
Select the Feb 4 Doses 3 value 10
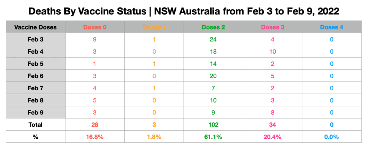click(x=272, y=51)
